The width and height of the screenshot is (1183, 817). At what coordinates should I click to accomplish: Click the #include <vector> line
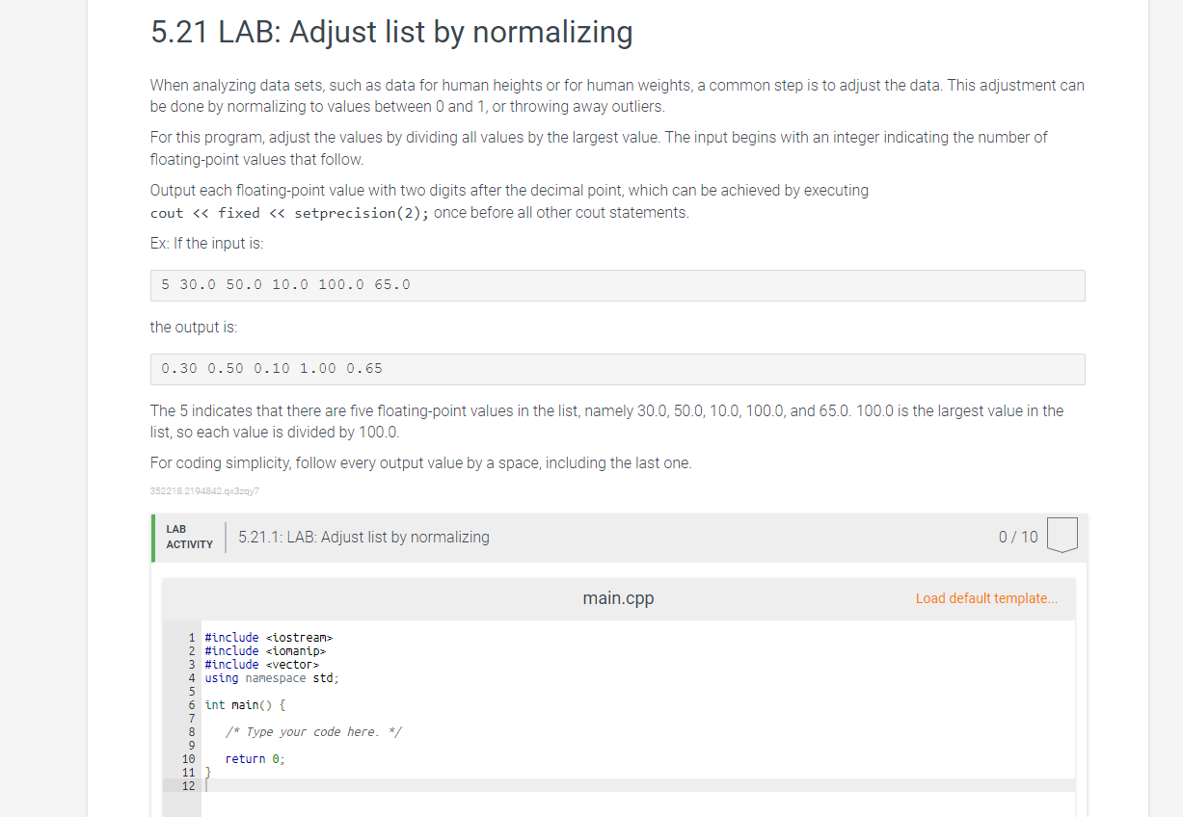click(x=260, y=664)
